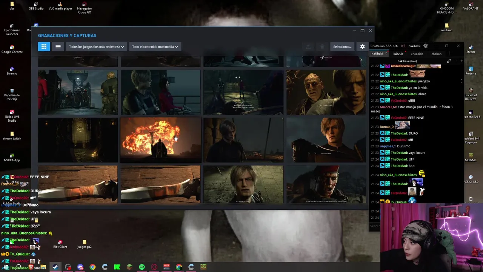This screenshot has height=272, width=483.
Task: Open the fiery explosion screenshot thumbnail
Action: [x=160, y=140]
